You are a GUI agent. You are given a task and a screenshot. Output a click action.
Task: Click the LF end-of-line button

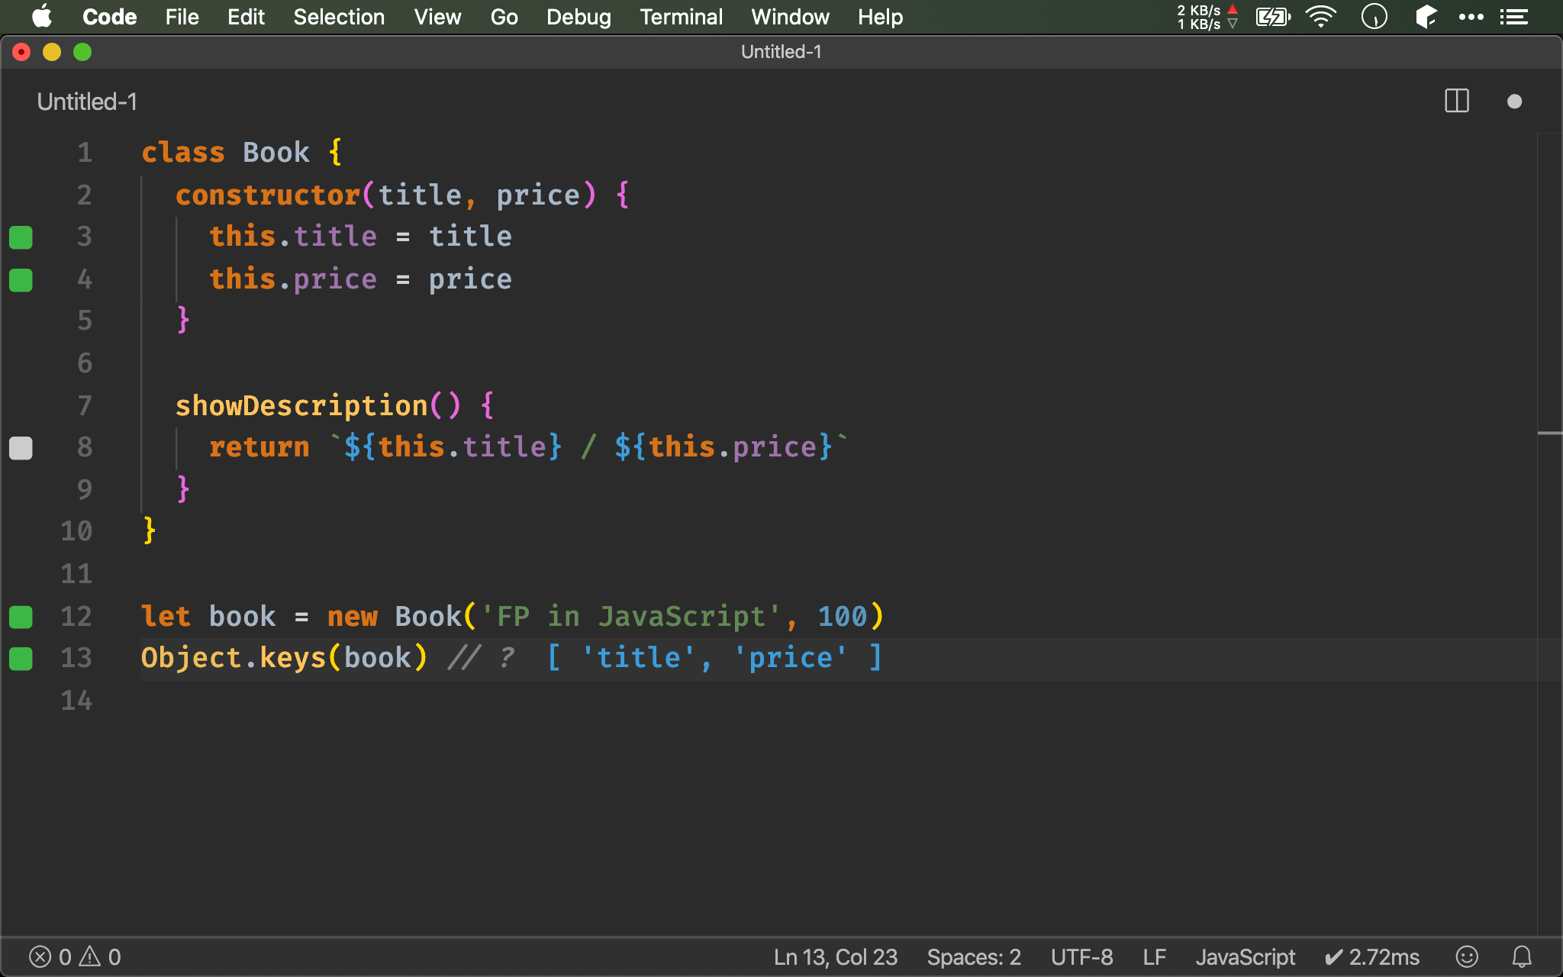click(1154, 956)
